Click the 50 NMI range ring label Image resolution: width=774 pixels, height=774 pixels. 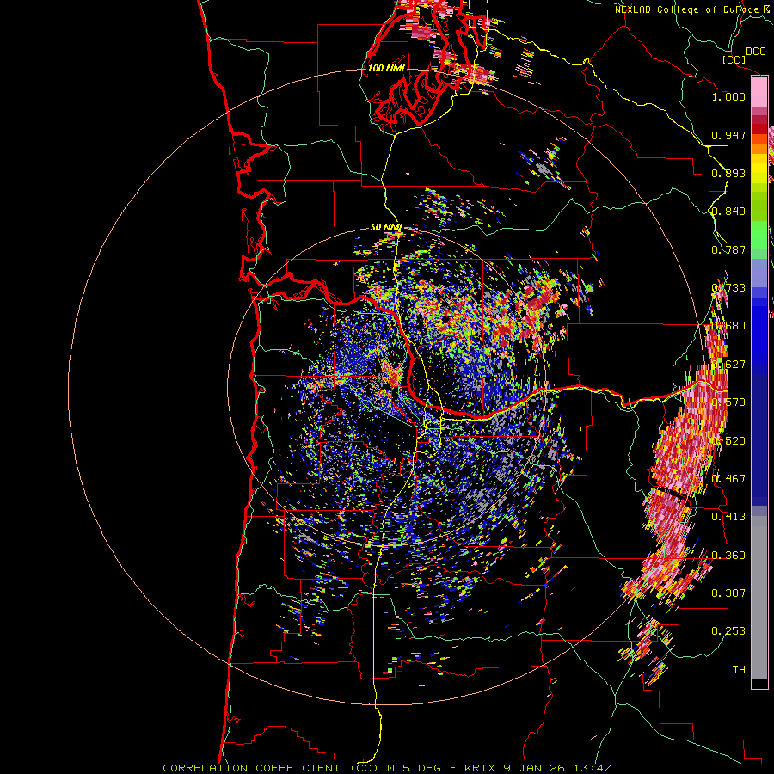point(386,227)
